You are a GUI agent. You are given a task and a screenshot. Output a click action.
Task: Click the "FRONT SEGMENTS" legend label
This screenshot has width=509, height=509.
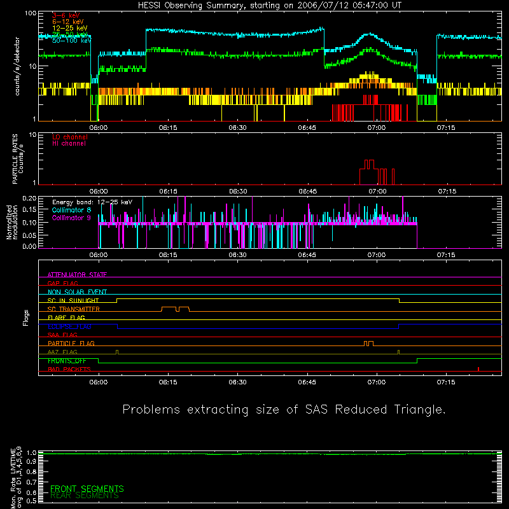[87, 489]
